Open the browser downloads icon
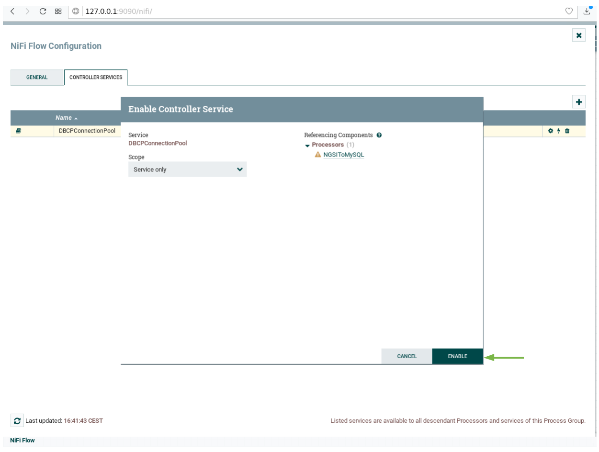 click(587, 11)
